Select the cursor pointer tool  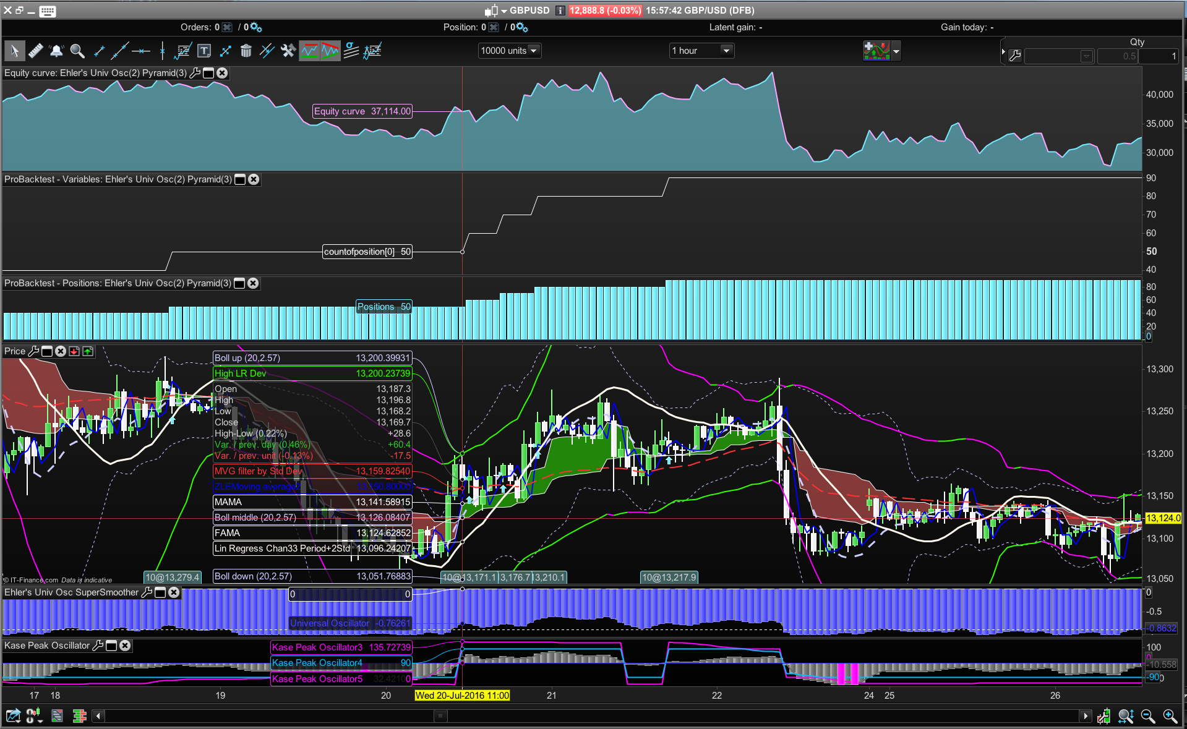click(x=15, y=51)
